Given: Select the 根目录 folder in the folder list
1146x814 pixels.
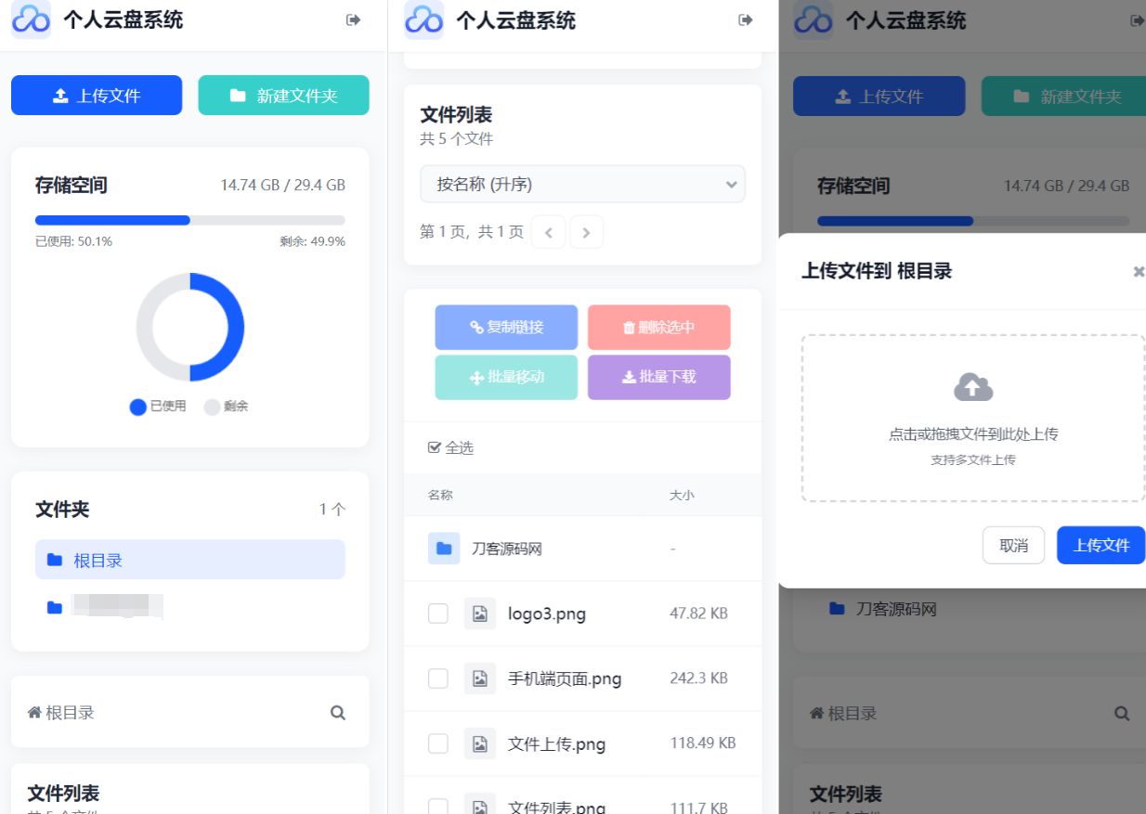Looking at the screenshot, I should coord(189,559).
